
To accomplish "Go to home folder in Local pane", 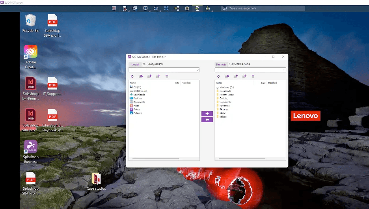I will pos(141,76).
